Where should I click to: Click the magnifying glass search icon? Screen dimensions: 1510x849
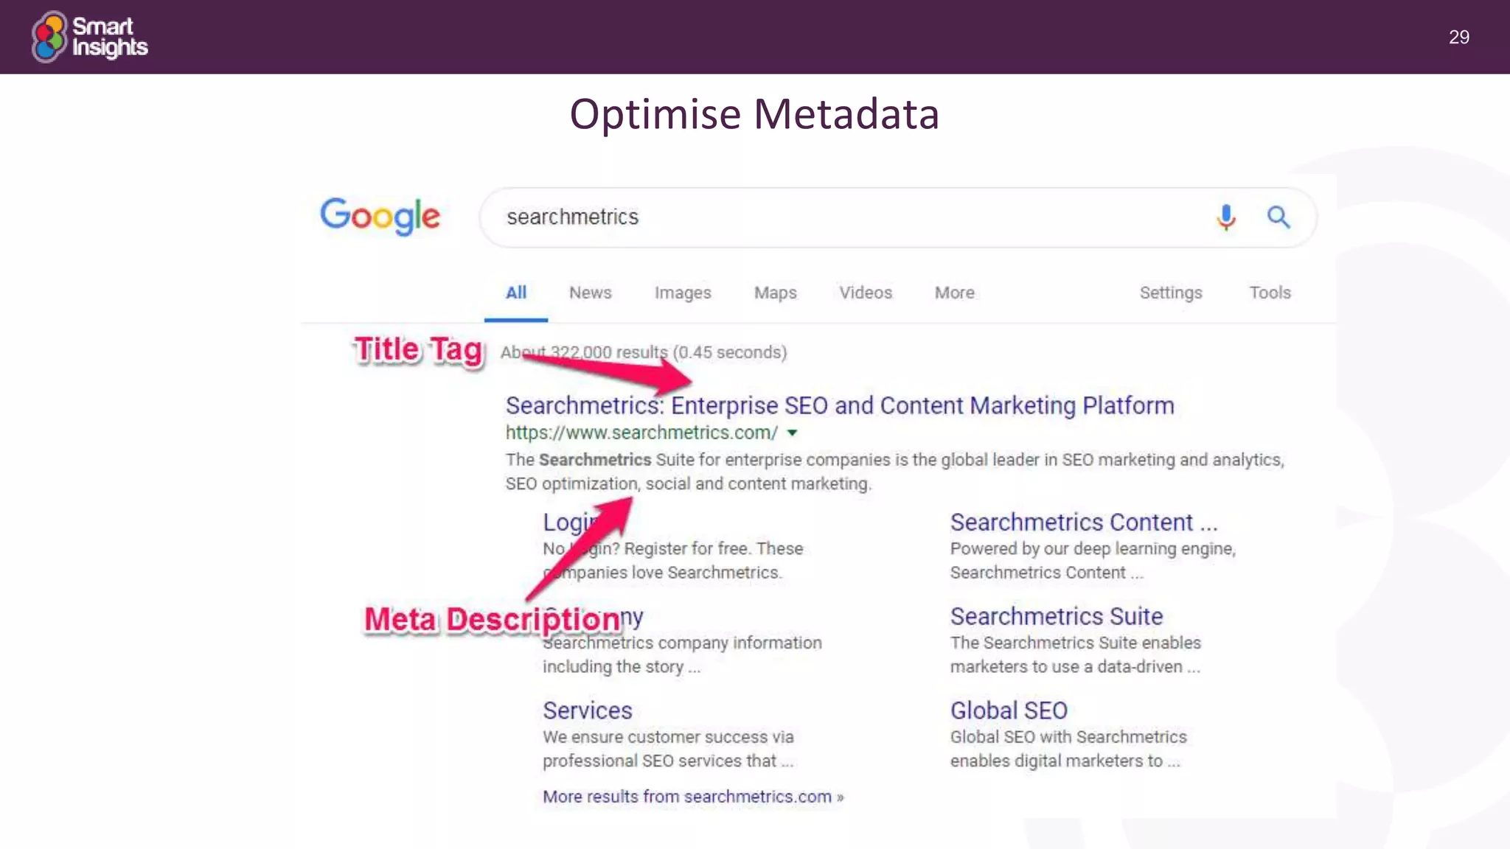pyautogui.click(x=1278, y=217)
